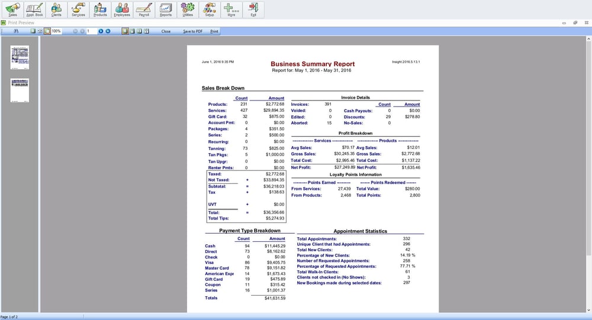This screenshot has height=320, width=592.
Task: Show More toolbar options
Action: (x=231, y=9)
